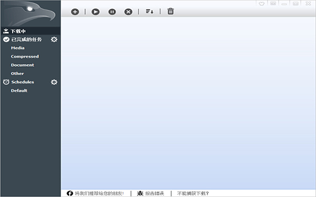Screen dimensions: 316x197
Task: Pause the selected download
Action: (112, 12)
